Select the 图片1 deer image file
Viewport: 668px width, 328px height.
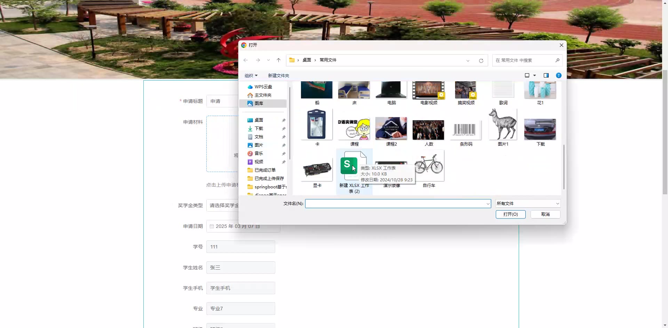point(503,128)
